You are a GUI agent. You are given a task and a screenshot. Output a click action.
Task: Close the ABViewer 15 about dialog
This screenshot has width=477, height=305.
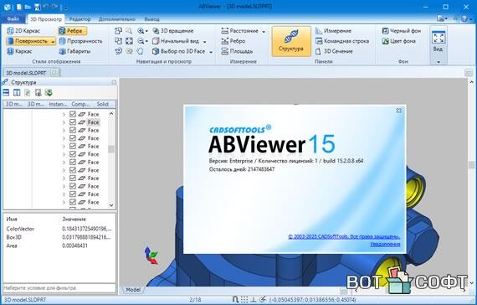pos(399,111)
